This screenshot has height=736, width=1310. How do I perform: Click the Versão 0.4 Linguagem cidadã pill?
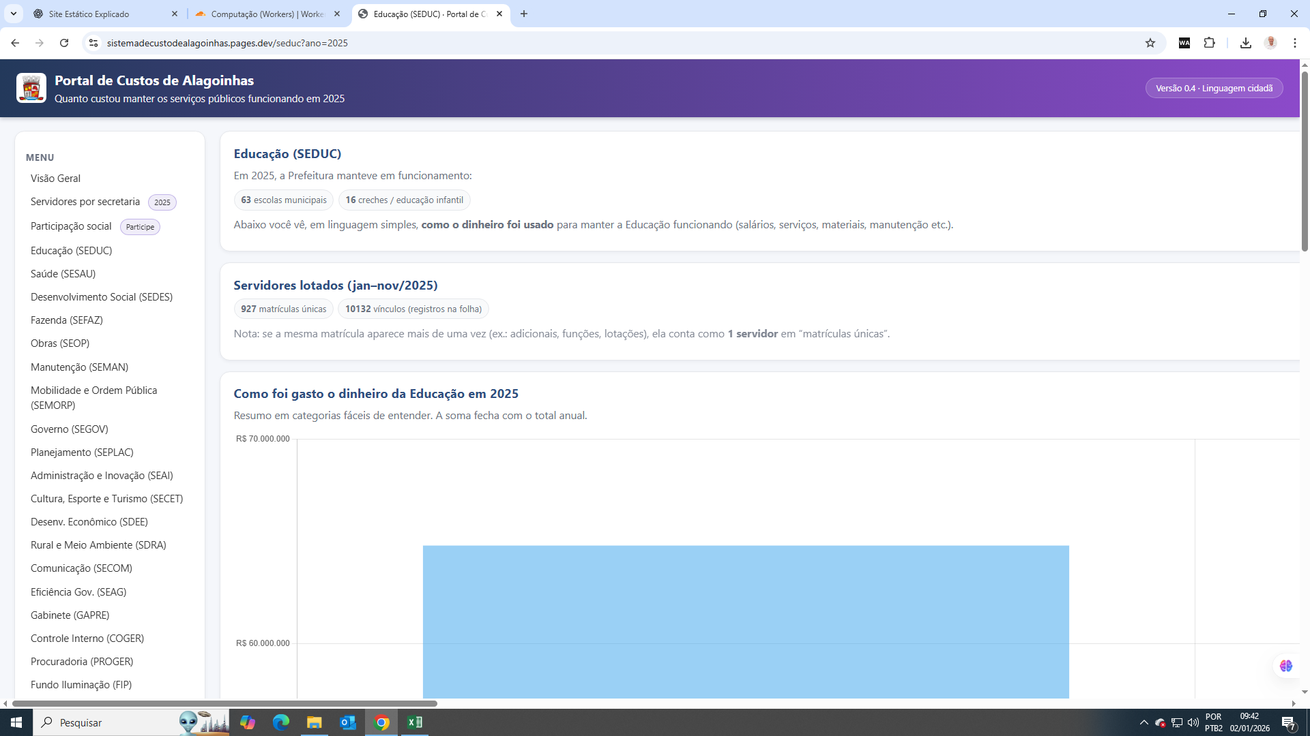pyautogui.click(x=1214, y=89)
